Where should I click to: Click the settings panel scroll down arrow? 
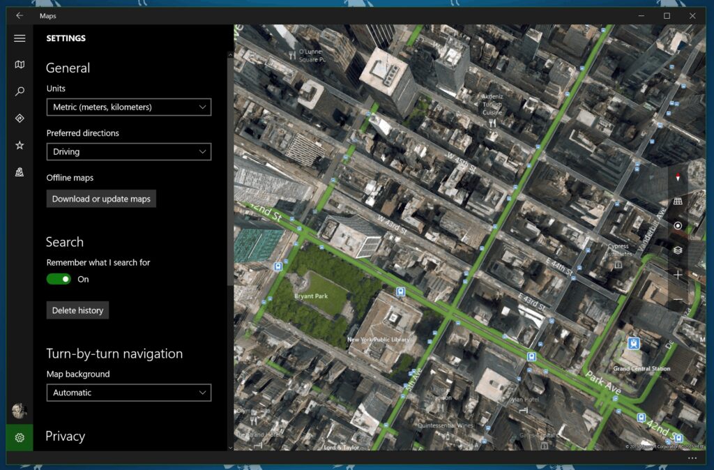point(230,448)
